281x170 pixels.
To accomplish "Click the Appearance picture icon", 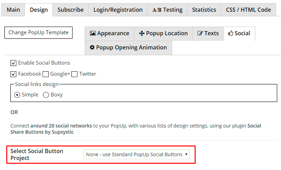I will pyautogui.click(x=93, y=33).
